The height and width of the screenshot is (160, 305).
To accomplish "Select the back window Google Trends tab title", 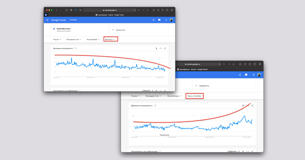I will click(192, 69).
